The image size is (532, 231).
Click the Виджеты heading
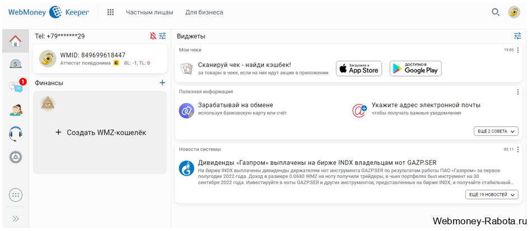[x=191, y=36]
